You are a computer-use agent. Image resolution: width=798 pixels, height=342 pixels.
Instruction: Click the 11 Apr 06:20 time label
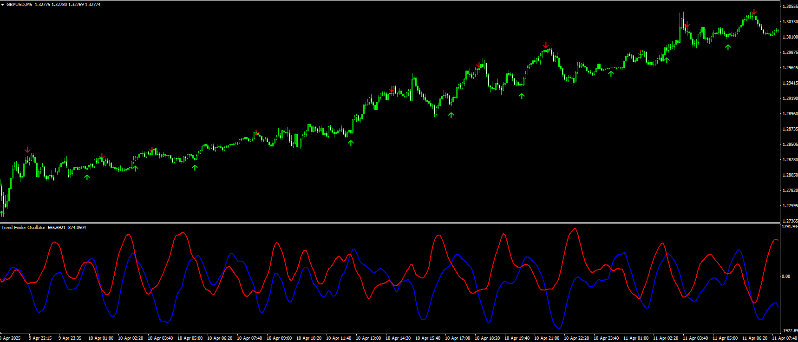(x=755, y=338)
